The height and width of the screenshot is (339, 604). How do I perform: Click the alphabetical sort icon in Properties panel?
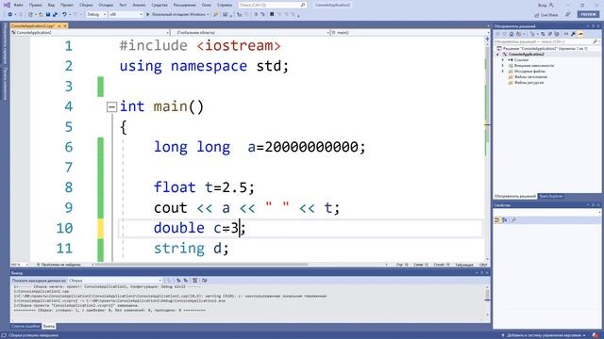[505, 220]
